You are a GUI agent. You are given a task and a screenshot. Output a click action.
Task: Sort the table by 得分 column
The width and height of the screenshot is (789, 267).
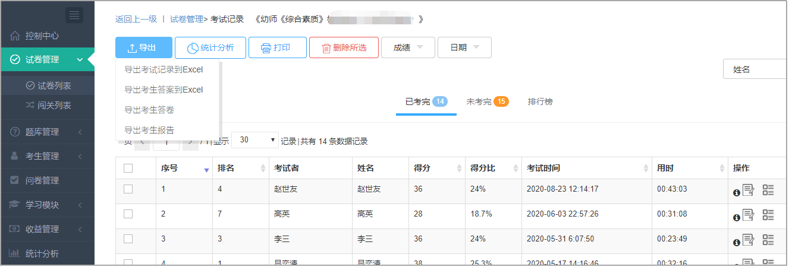click(459, 169)
